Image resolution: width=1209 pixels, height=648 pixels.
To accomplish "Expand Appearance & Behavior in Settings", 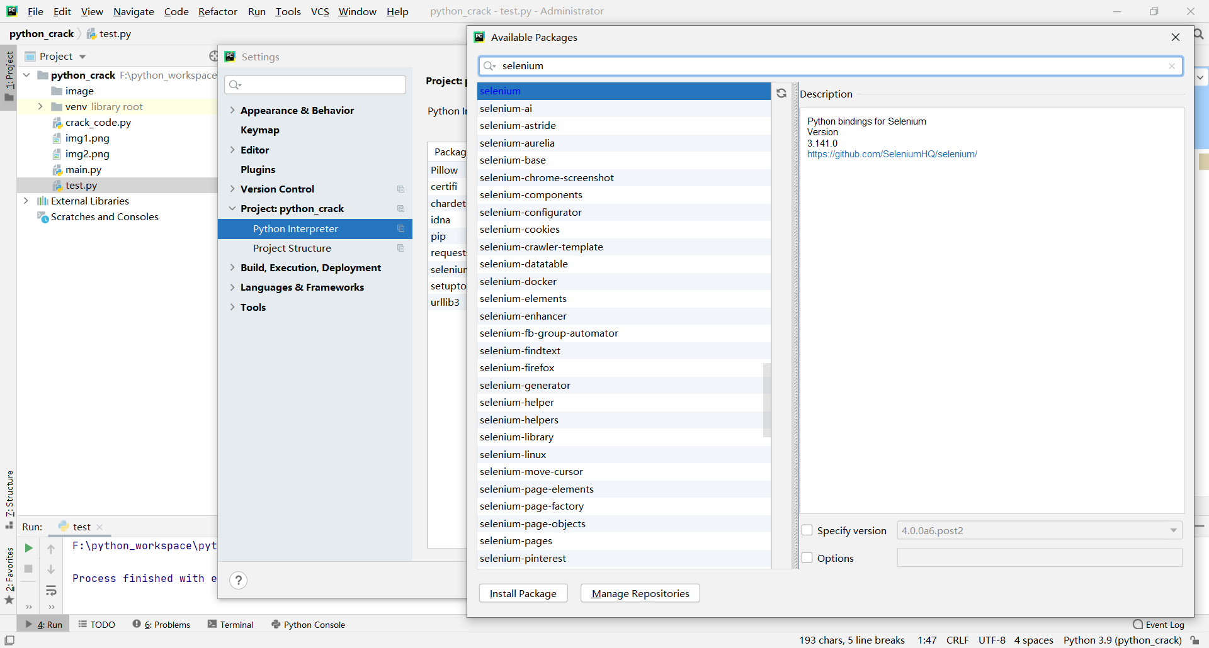I will [x=232, y=110].
